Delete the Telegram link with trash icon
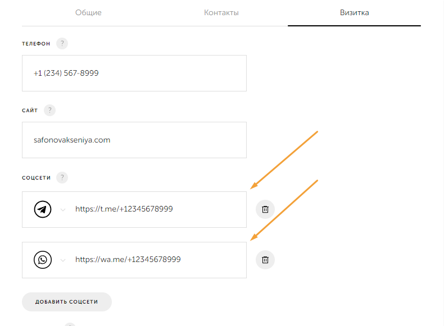This screenshot has height=326, width=444. coord(265,210)
